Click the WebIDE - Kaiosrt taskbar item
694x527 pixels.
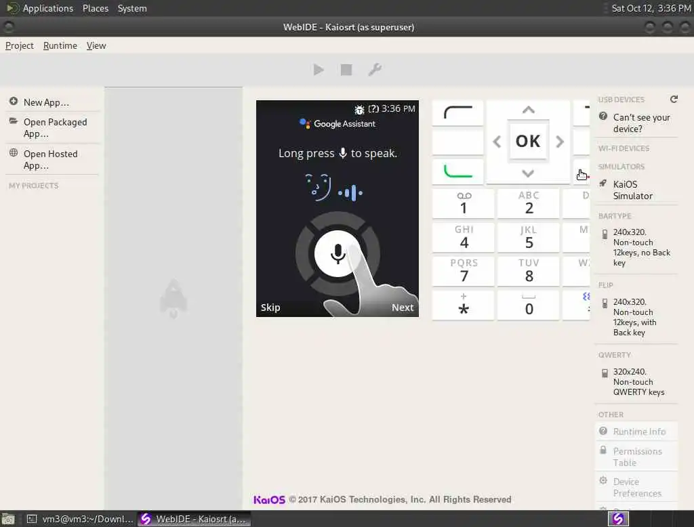coord(194,519)
